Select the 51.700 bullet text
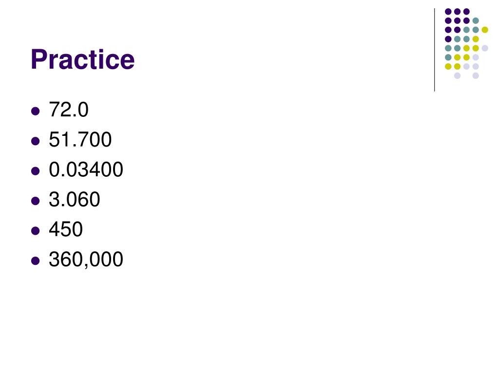This screenshot has height=374, width=499. pyautogui.click(x=80, y=139)
